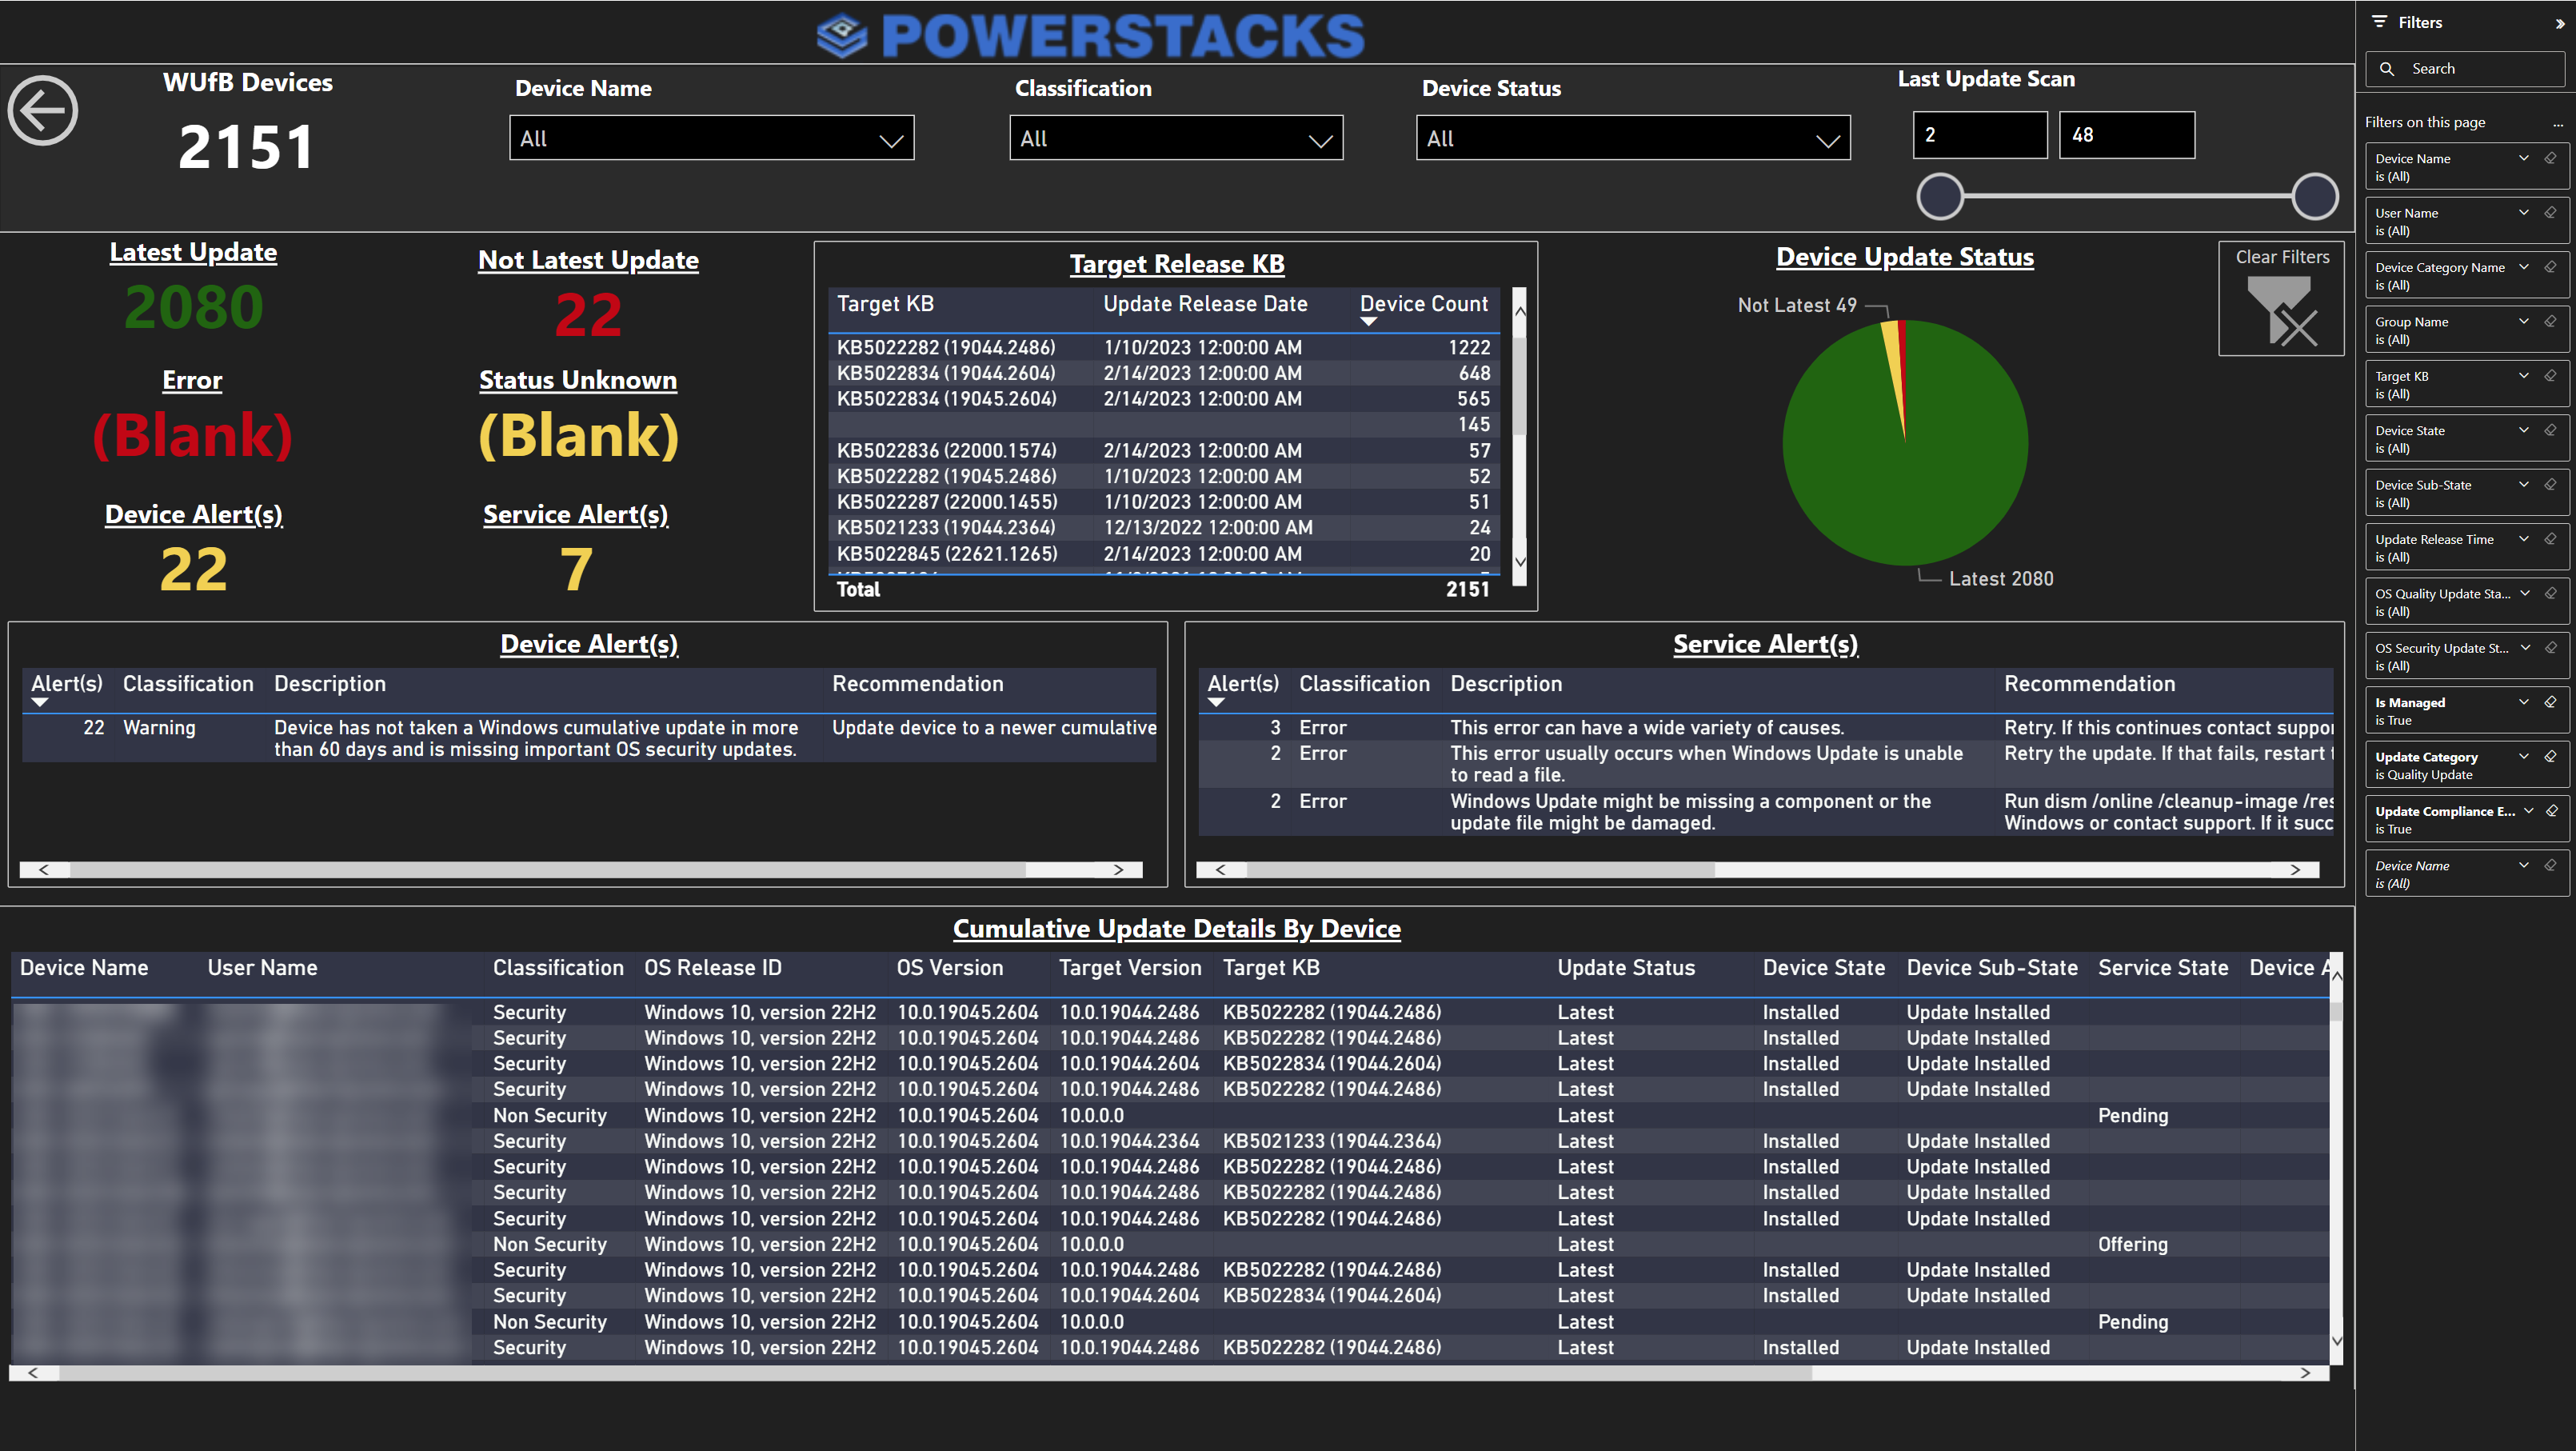
Task: Click horizontal scrollbar of Cumulative Update Details table
Action: 935,1373
